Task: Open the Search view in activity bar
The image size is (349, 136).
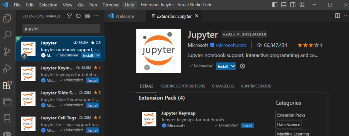Action: 7,35
